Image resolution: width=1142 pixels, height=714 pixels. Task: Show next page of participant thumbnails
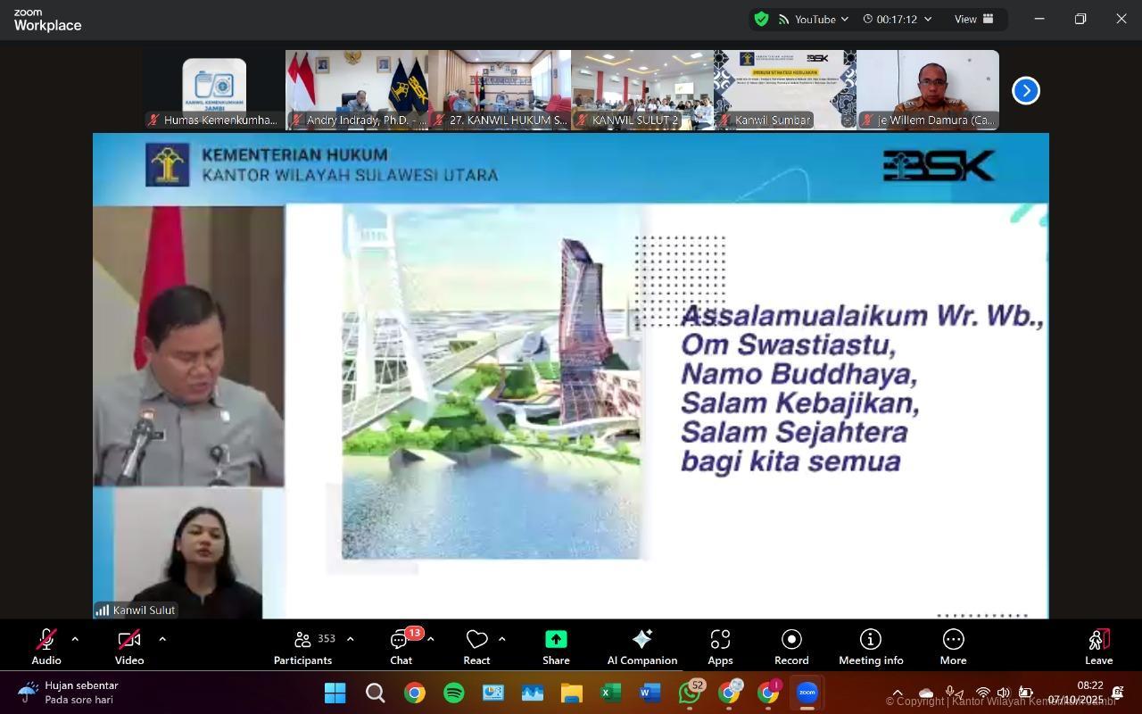coord(1026,90)
